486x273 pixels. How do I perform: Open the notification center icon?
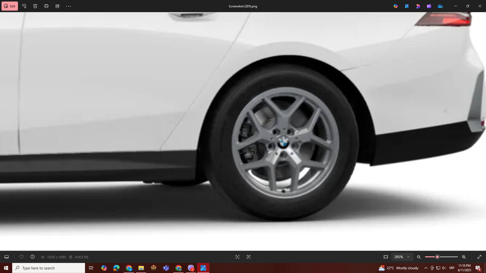coord(478,268)
